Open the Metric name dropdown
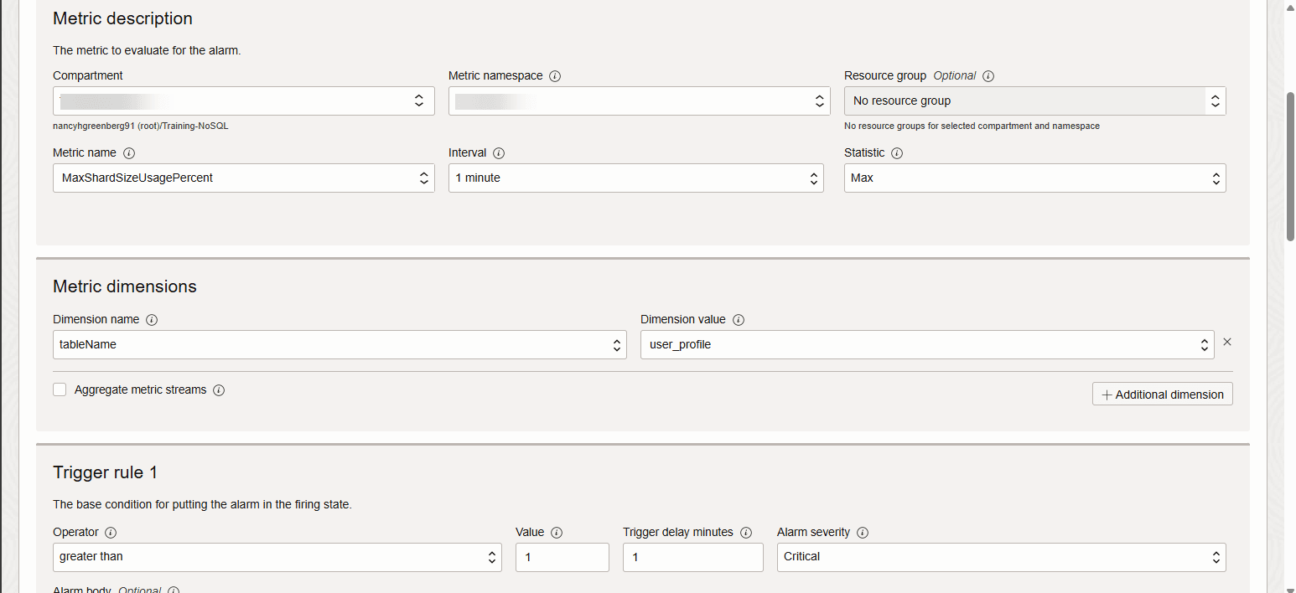 243,178
